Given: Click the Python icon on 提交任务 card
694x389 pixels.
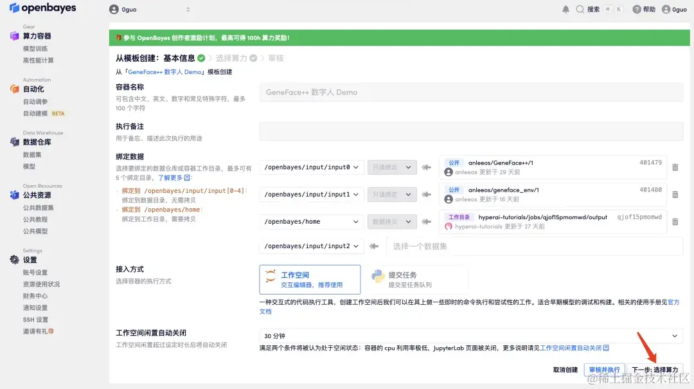Looking at the screenshot, I should coord(378,276).
